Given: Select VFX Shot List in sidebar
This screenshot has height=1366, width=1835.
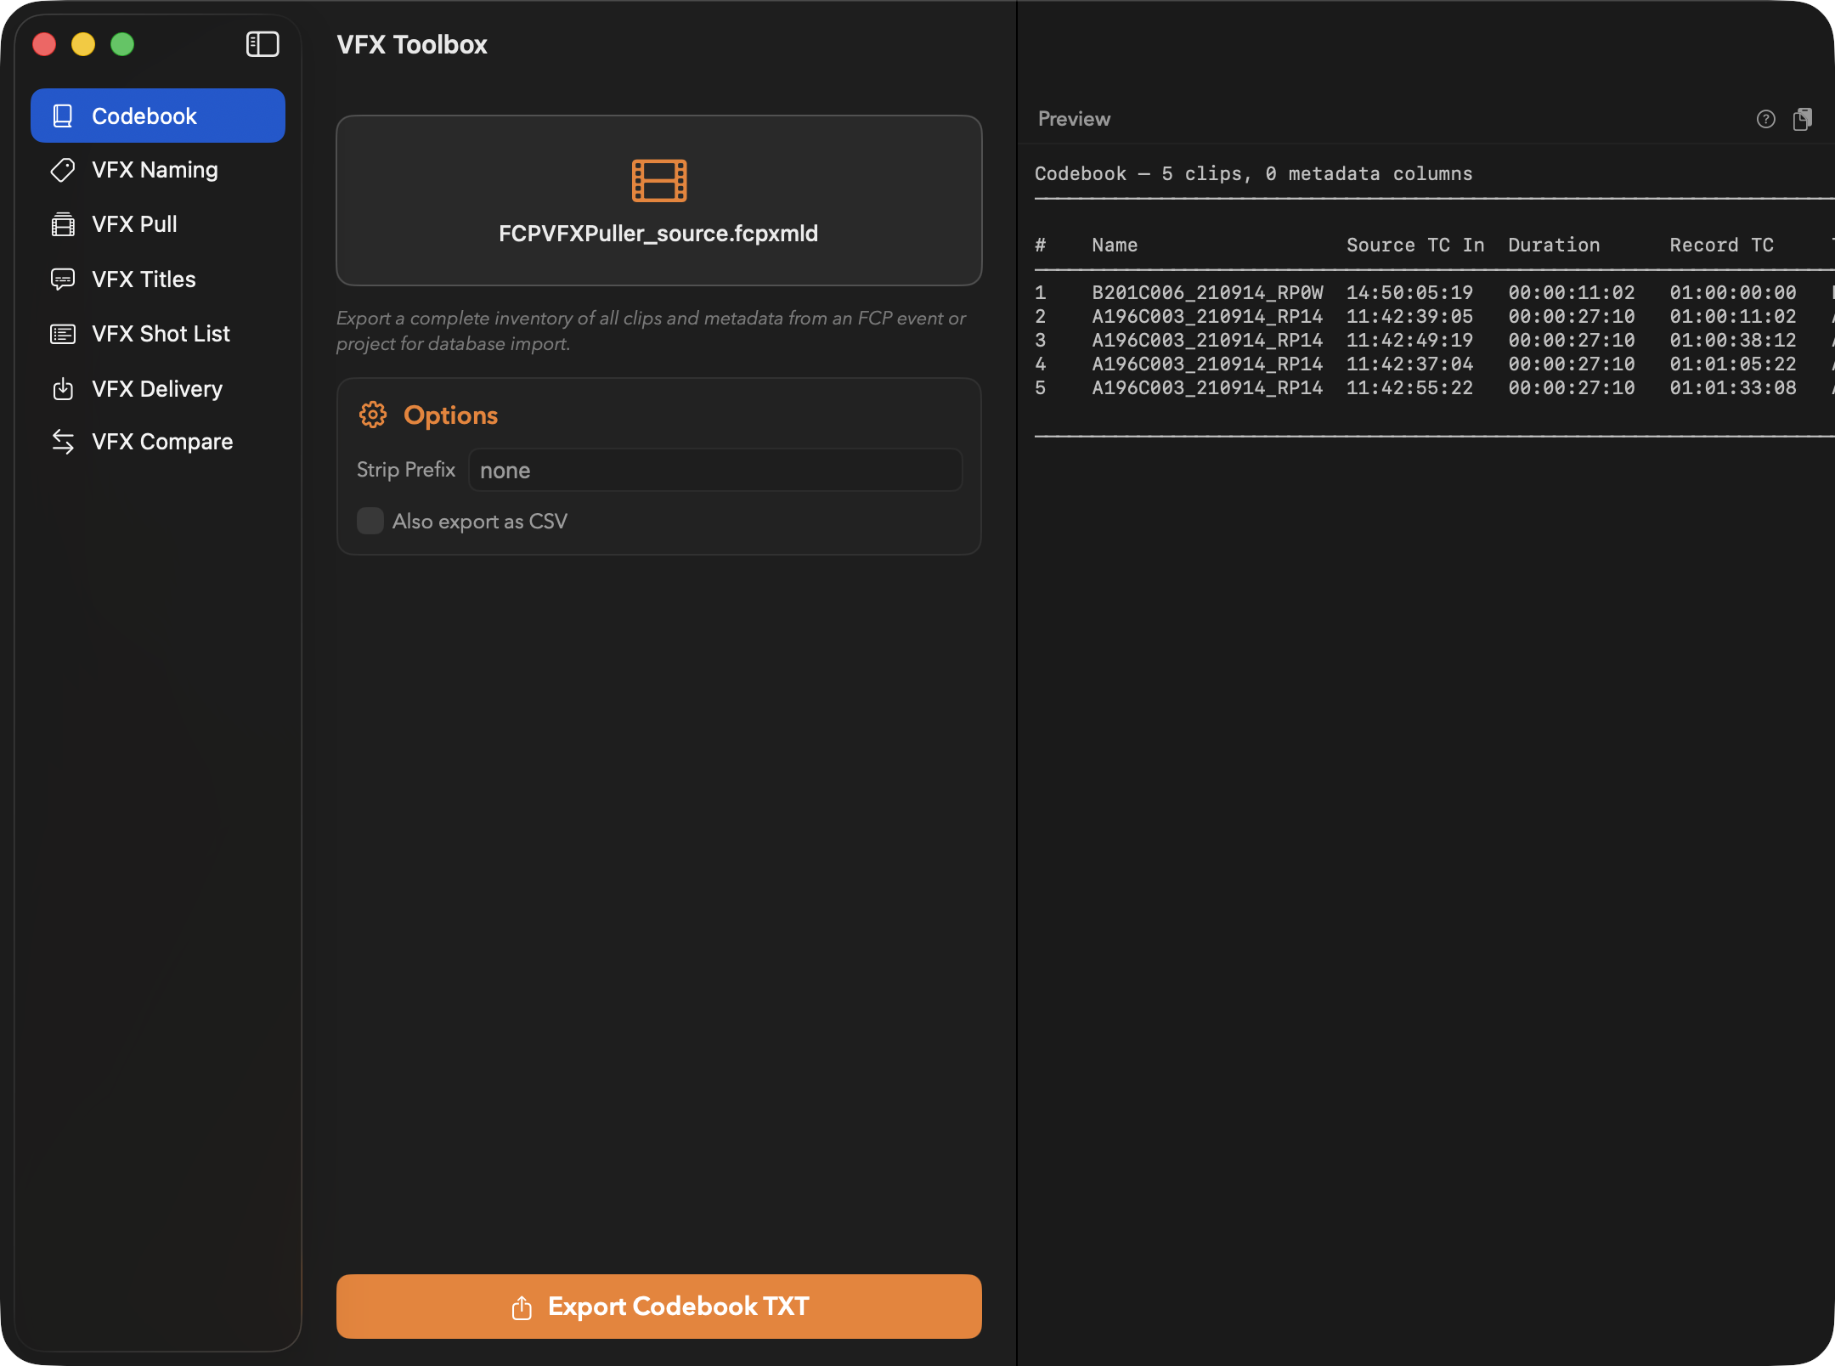Looking at the screenshot, I should (160, 334).
